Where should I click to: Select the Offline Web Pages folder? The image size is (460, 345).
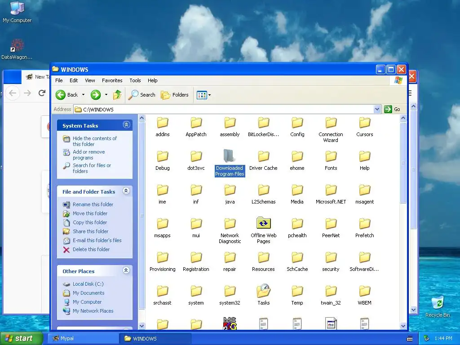coord(263,230)
